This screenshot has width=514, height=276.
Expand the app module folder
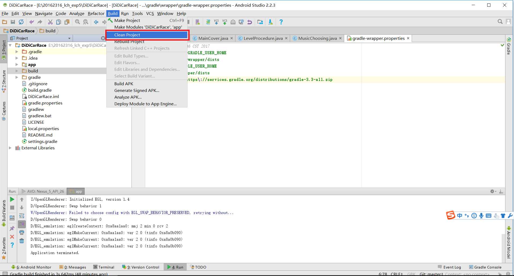click(x=17, y=64)
